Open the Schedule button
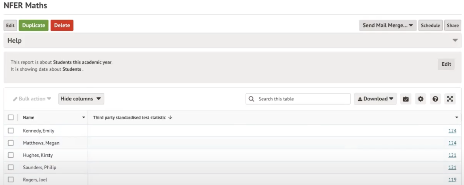 click(430, 25)
